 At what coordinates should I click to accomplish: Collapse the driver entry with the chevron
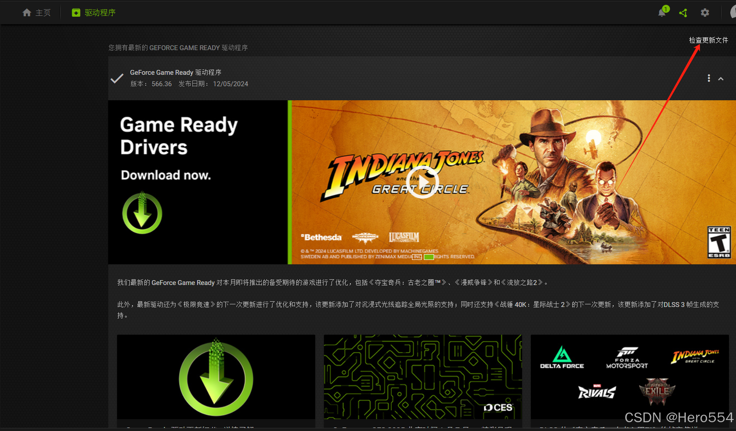[721, 78]
